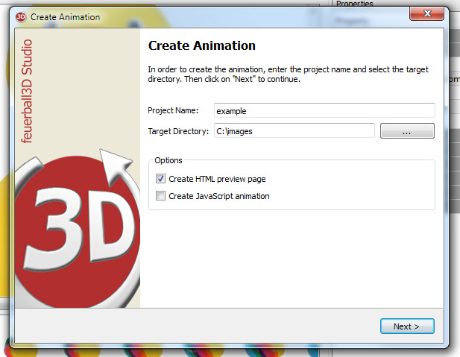Click the 'Target Directory:' label
The width and height of the screenshot is (460, 357).
(x=178, y=131)
